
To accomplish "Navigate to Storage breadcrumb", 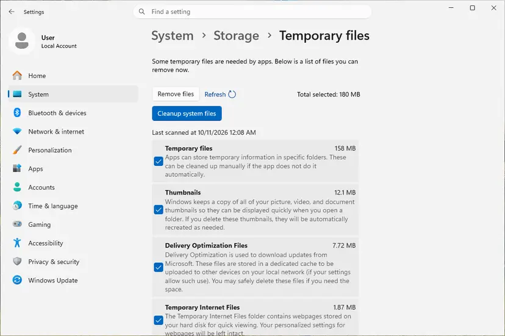I will pos(236,35).
